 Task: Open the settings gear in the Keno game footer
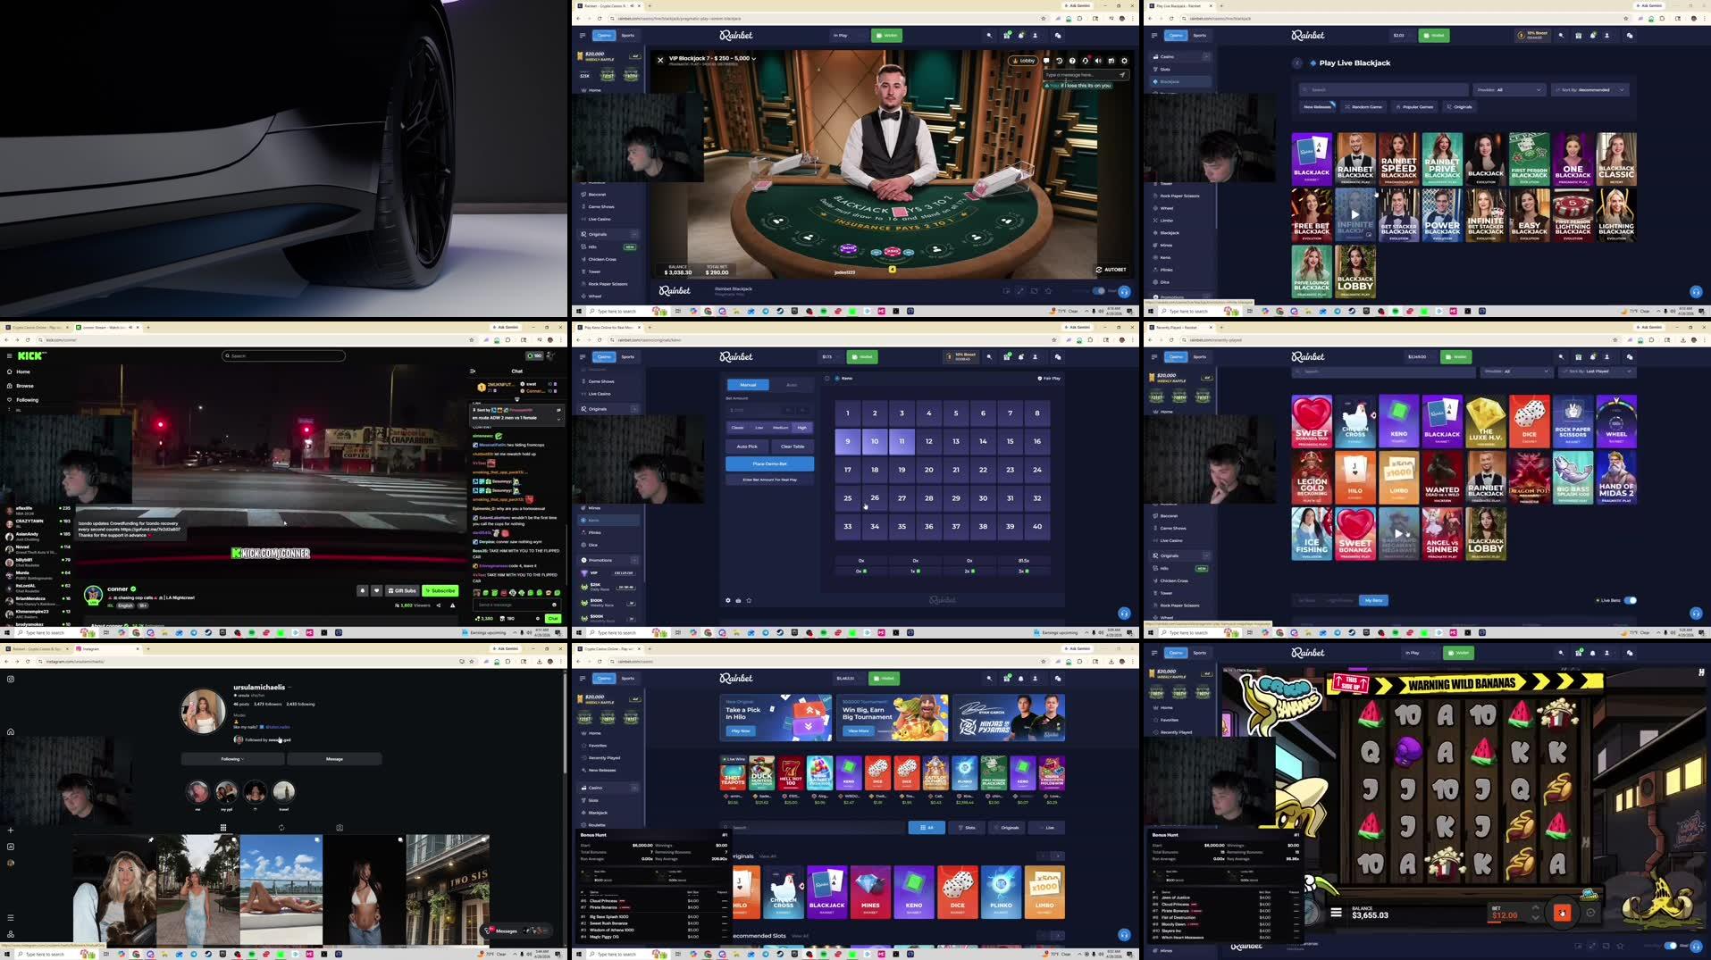point(727,600)
